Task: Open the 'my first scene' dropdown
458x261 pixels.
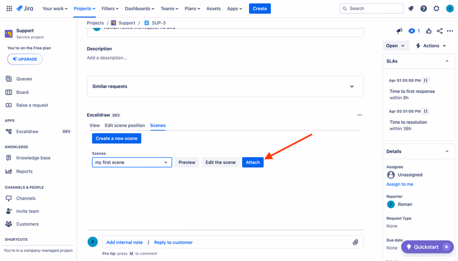Action: [132, 162]
